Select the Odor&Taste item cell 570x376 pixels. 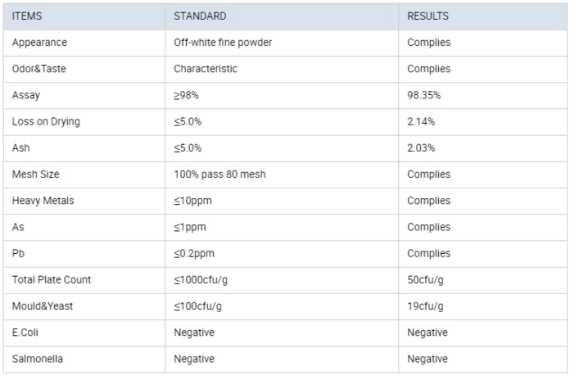coord(38,69)
